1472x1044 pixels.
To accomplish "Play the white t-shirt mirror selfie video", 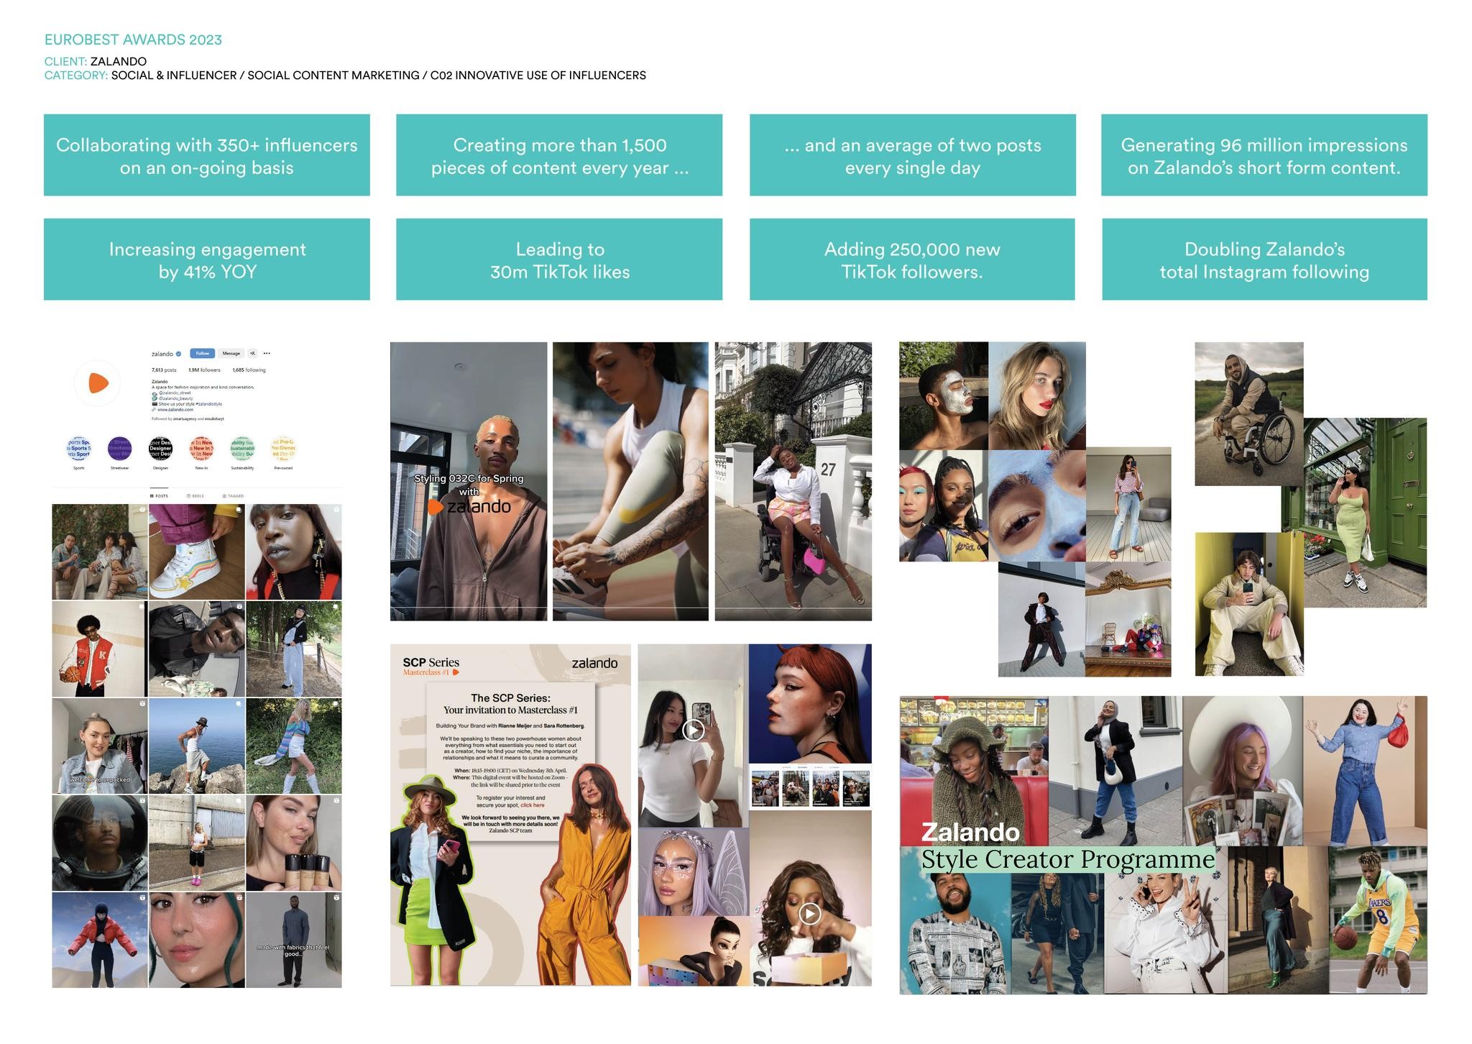I will click(693, 731).
